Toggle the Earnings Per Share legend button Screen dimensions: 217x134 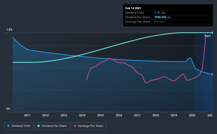tap(89, 126)
